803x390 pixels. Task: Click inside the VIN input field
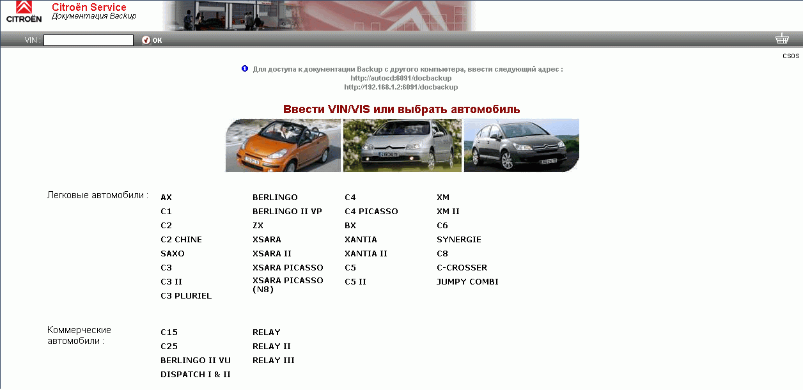pyautogui.click(x=88, y=40)
